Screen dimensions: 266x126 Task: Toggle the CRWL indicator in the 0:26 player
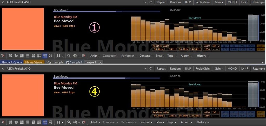260,116
